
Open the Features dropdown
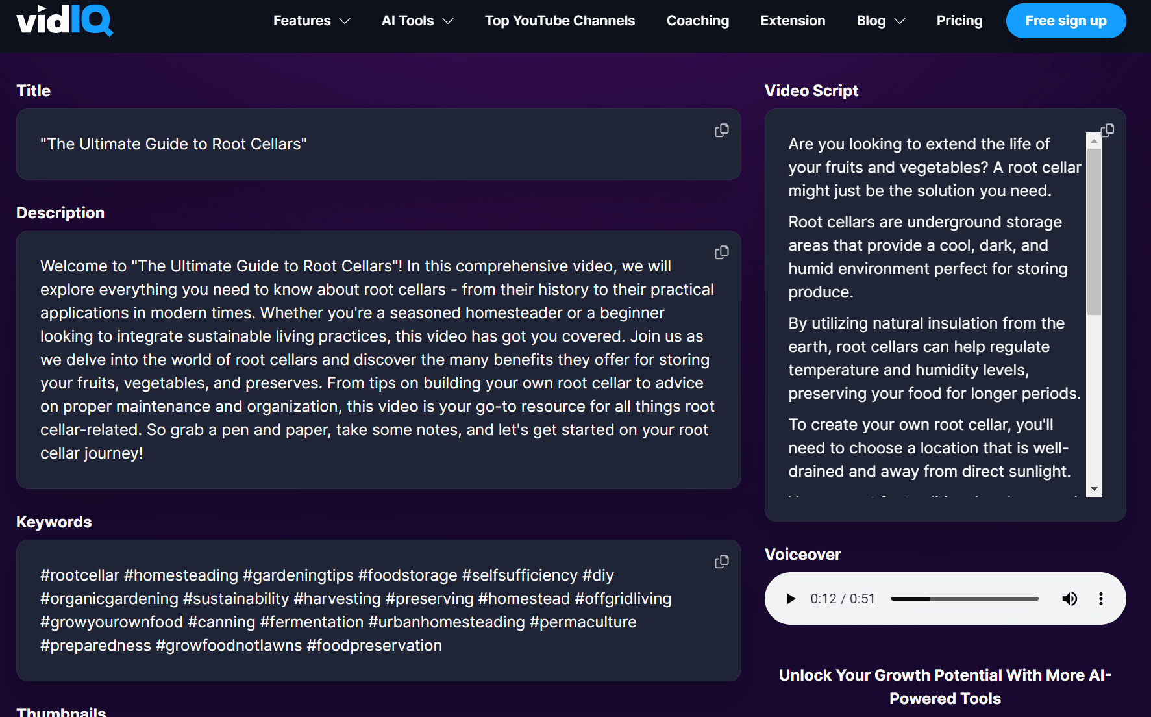(x=312, y=20)
